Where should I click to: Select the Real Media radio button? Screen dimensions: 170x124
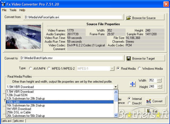118,69
